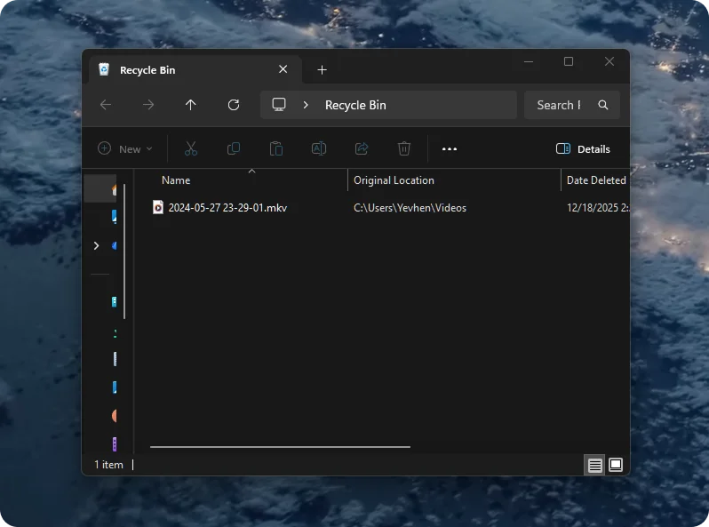The image size is (709, 527).
Task: Maximize the Recycle Bin window
Action: pyautogui.click(x=569, y=61)
